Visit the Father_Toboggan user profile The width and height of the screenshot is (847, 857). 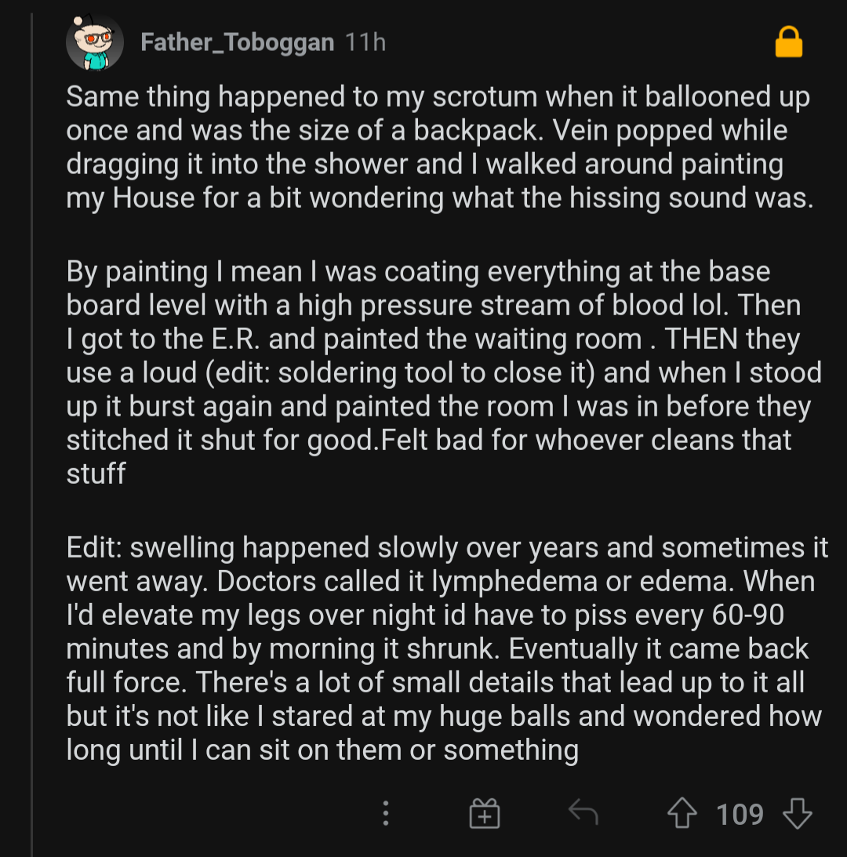click(x=237, y=42)
